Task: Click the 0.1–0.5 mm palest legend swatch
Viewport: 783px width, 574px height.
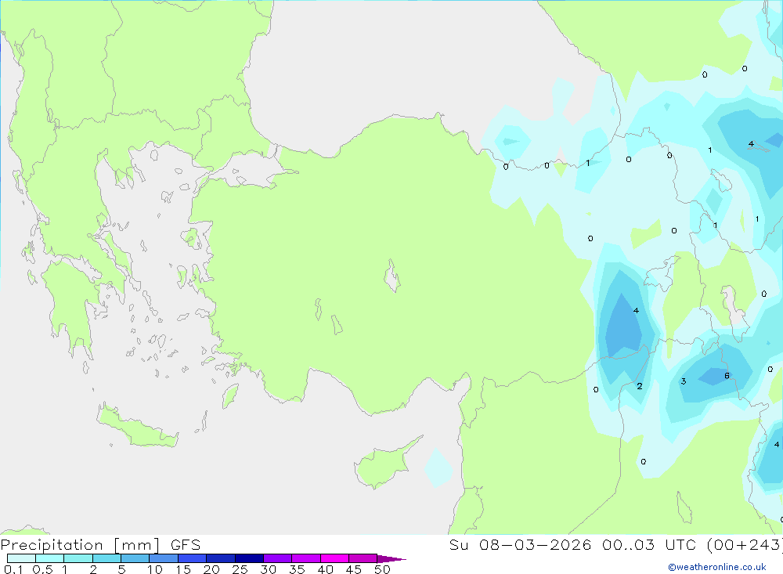Action: (21, 558)
